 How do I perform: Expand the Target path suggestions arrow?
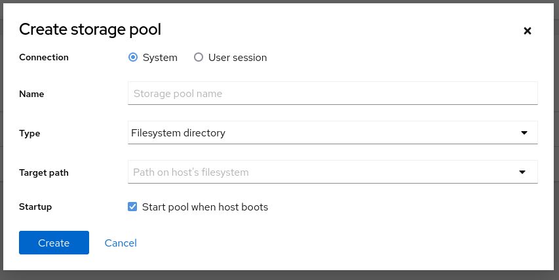[522, 172]
